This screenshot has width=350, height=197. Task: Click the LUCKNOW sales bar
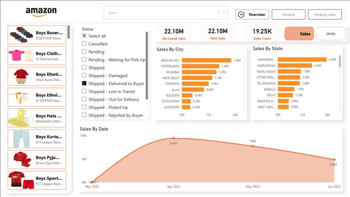[186, 107]
